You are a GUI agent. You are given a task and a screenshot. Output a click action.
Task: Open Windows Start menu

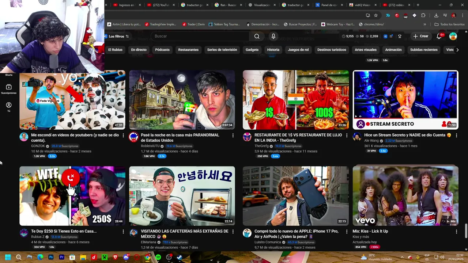8,257
